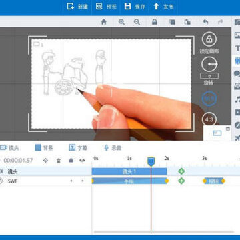This screenshot has width=240, height=240.
Task: Select the exit effect block near 3s
Action: (x=214, y=181)
